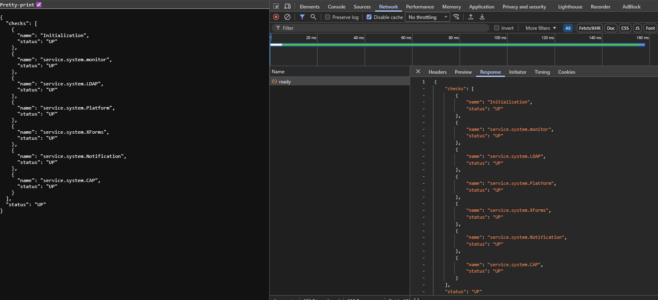
Task: Click the export HAR download icon
Action: [x=482, y=17]
